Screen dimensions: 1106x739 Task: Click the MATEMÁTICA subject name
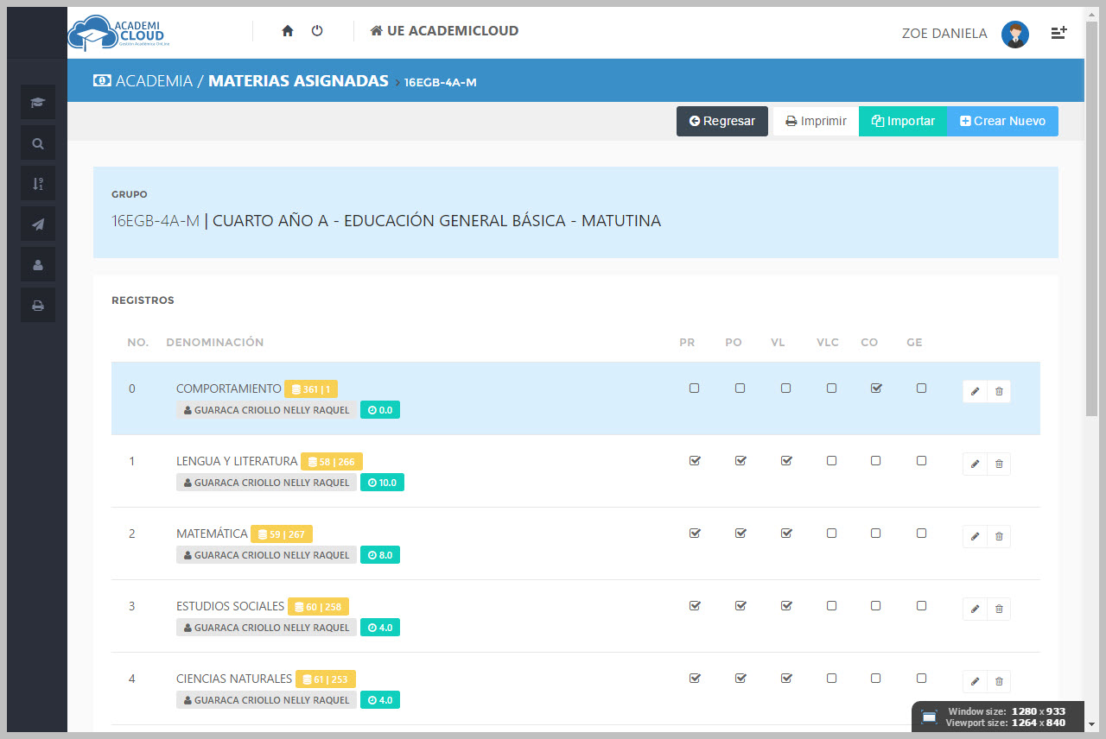212,534
